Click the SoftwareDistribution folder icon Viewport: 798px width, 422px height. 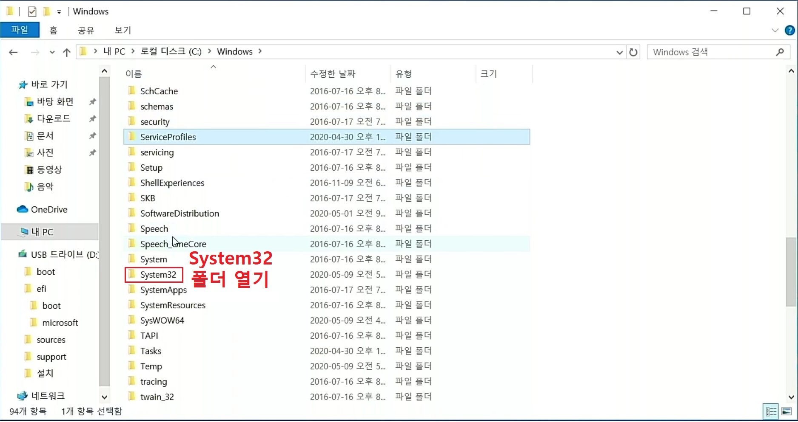(132, 213)
